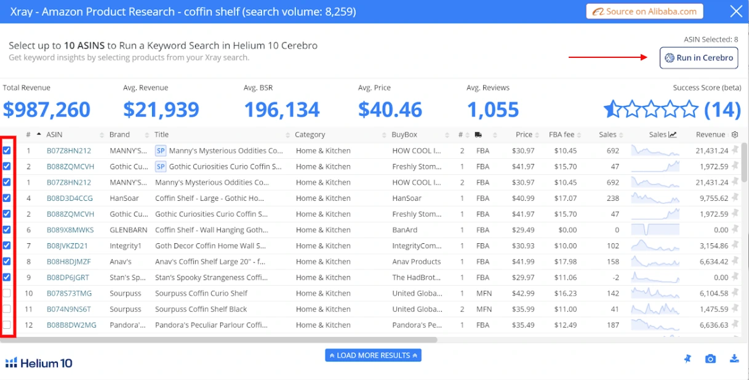Click the camera screenshot icon
The width and height of the screenshot is (749, 380).
click(x=711, y=359)
